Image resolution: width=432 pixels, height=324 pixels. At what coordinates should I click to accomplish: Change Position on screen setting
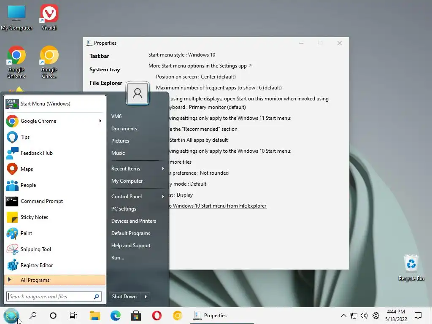(196, 77)
